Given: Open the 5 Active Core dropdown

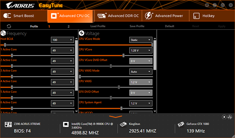Looking at the screenshot, I should pyautogui.click(x=62, y=93).
